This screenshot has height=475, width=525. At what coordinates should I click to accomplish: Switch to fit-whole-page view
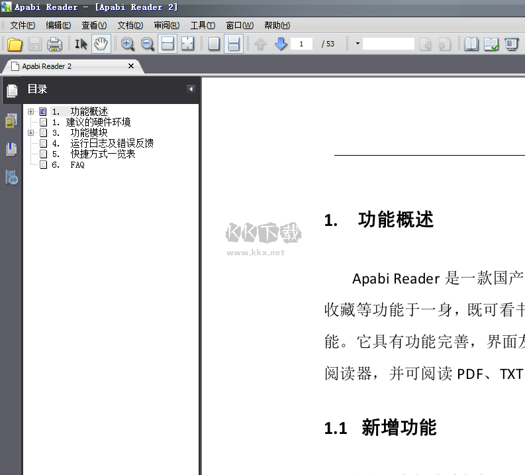tap(187, 44)
